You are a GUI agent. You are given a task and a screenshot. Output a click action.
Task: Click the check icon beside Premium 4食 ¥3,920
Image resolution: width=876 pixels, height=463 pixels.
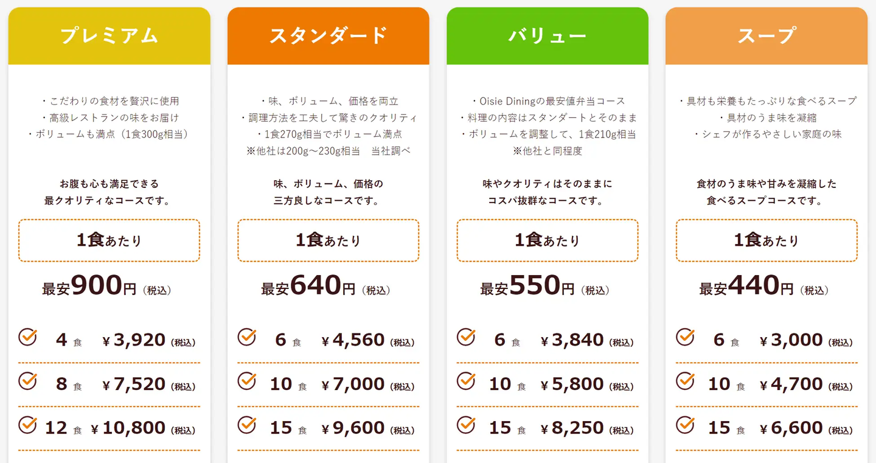coord(28,337)
